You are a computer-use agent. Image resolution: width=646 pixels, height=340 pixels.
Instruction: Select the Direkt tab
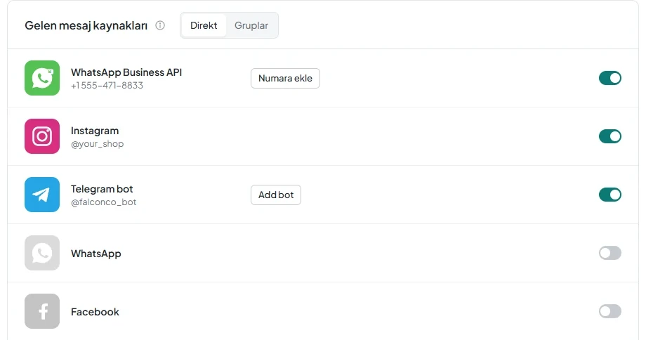(x=204, y=25)
